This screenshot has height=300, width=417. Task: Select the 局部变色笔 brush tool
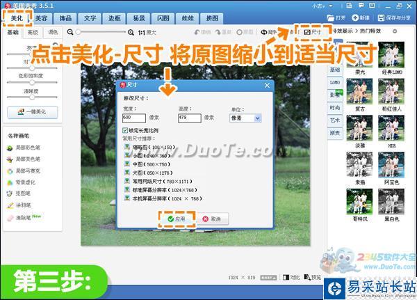(24, 159)
